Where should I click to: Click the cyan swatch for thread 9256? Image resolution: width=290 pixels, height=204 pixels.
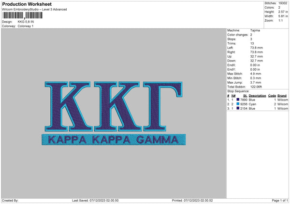(238, 104)
